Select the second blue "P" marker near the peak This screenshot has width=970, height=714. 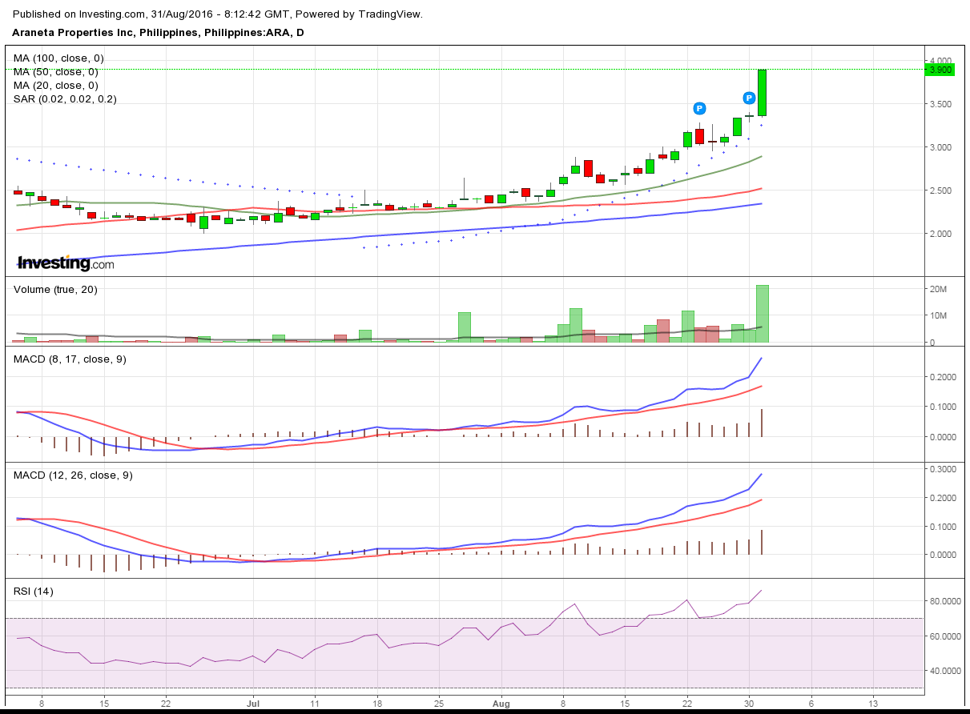[x=748, y=98]
